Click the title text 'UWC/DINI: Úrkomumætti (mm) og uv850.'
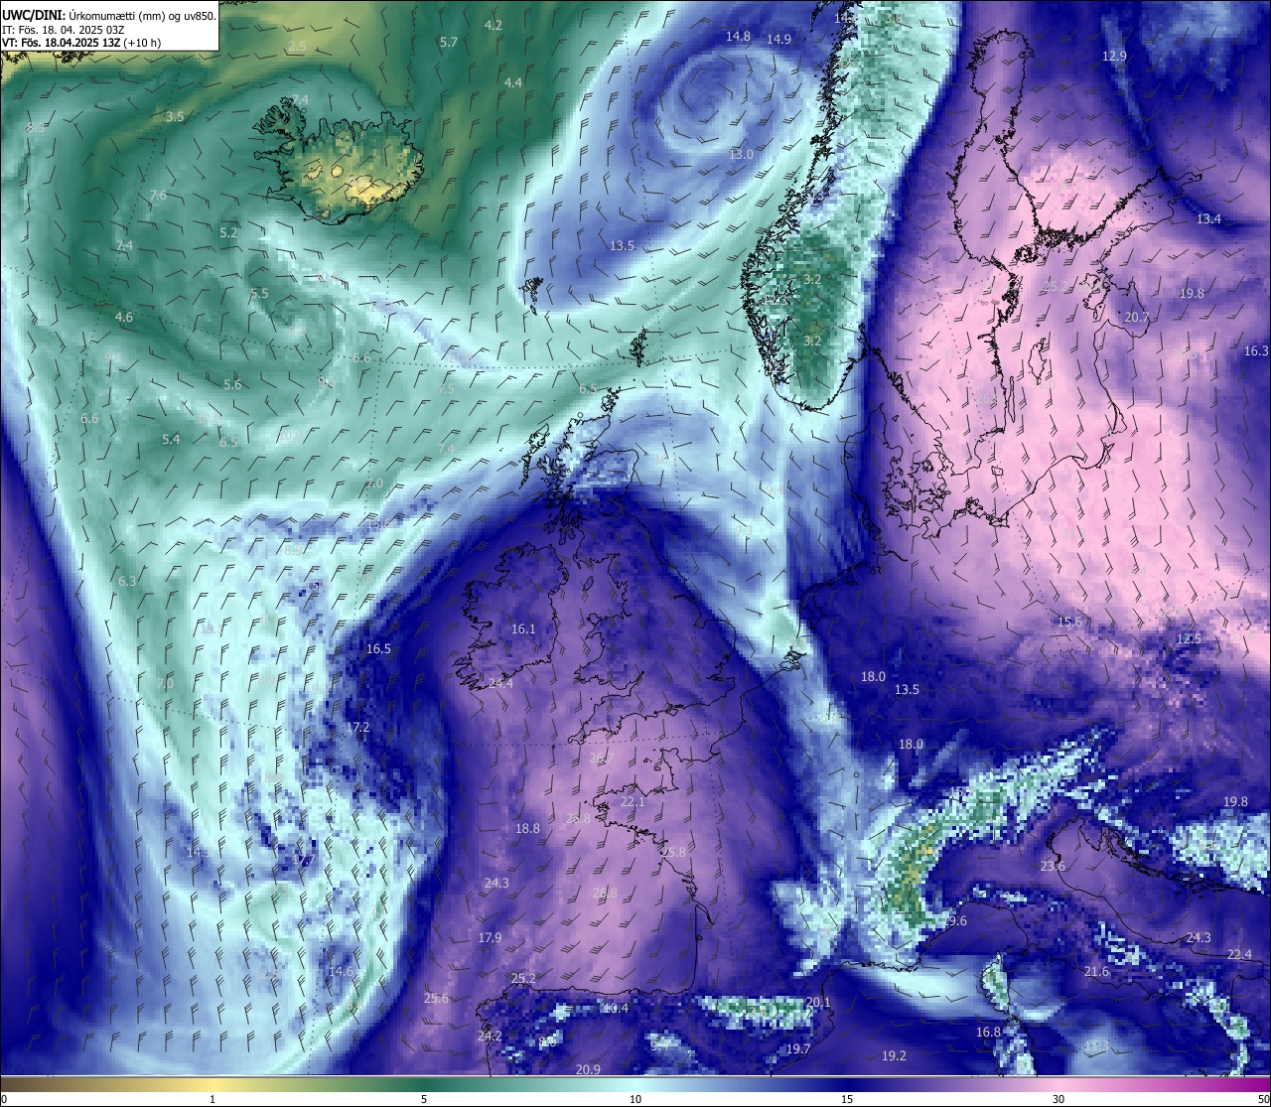The width and height of the screenshot is (1271, 1107). 108,17
